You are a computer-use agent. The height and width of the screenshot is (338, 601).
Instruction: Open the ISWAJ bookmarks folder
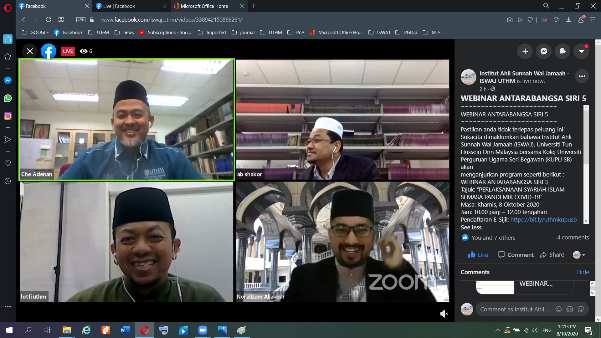click(x=379, y=33)
